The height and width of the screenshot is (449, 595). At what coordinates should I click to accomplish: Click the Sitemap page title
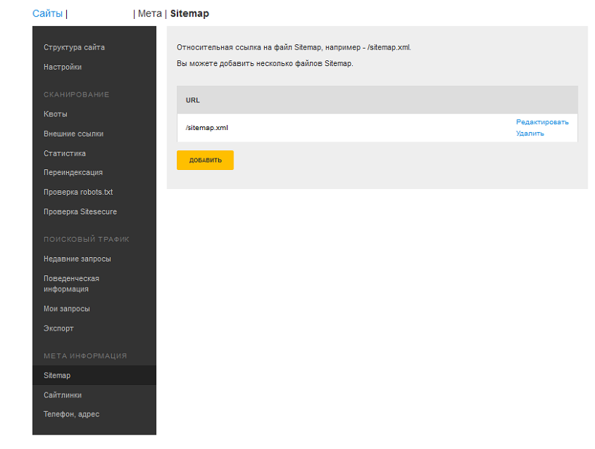tap(189, 14)
